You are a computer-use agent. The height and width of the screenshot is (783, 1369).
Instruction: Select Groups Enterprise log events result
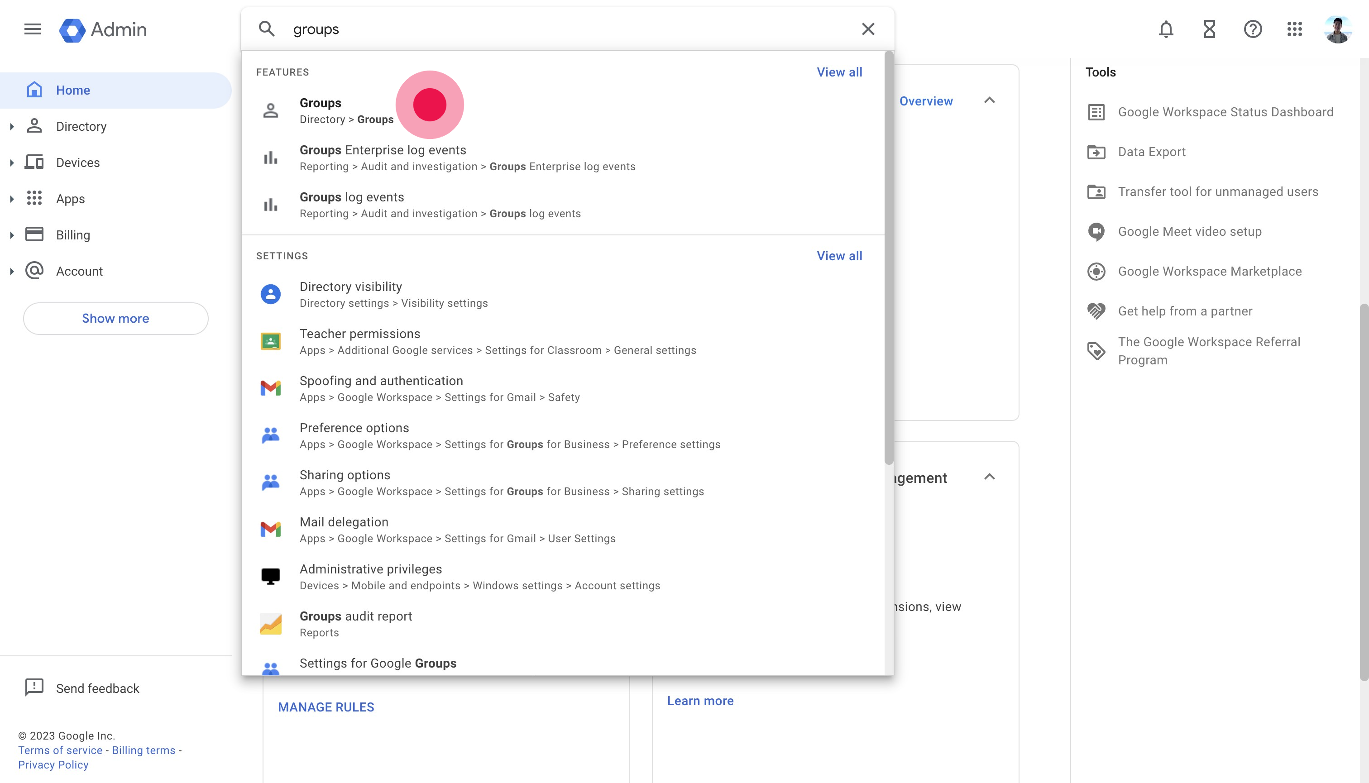[563, 158]
